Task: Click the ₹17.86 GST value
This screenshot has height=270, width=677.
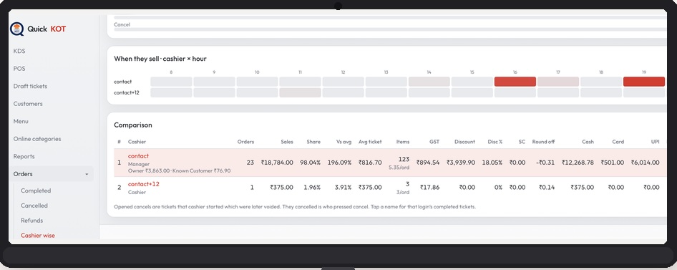Action: 430,188
